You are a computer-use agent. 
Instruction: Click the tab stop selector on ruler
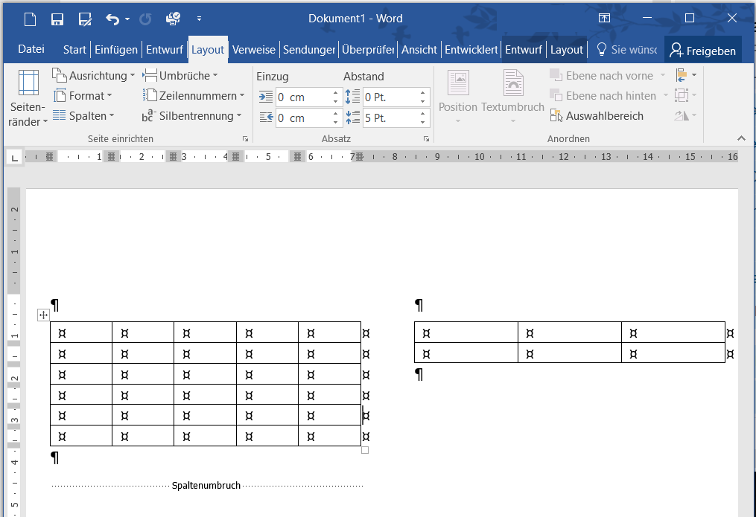pos(14,158)
